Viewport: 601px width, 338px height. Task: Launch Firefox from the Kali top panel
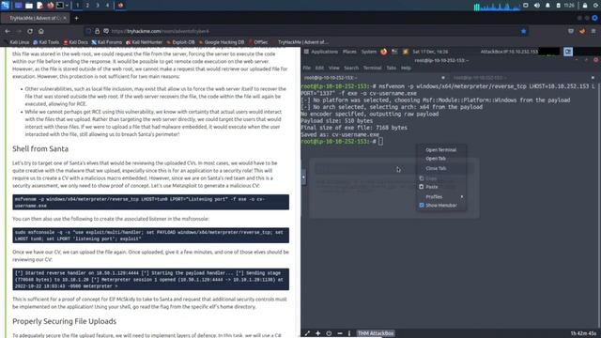pos(50,6)
